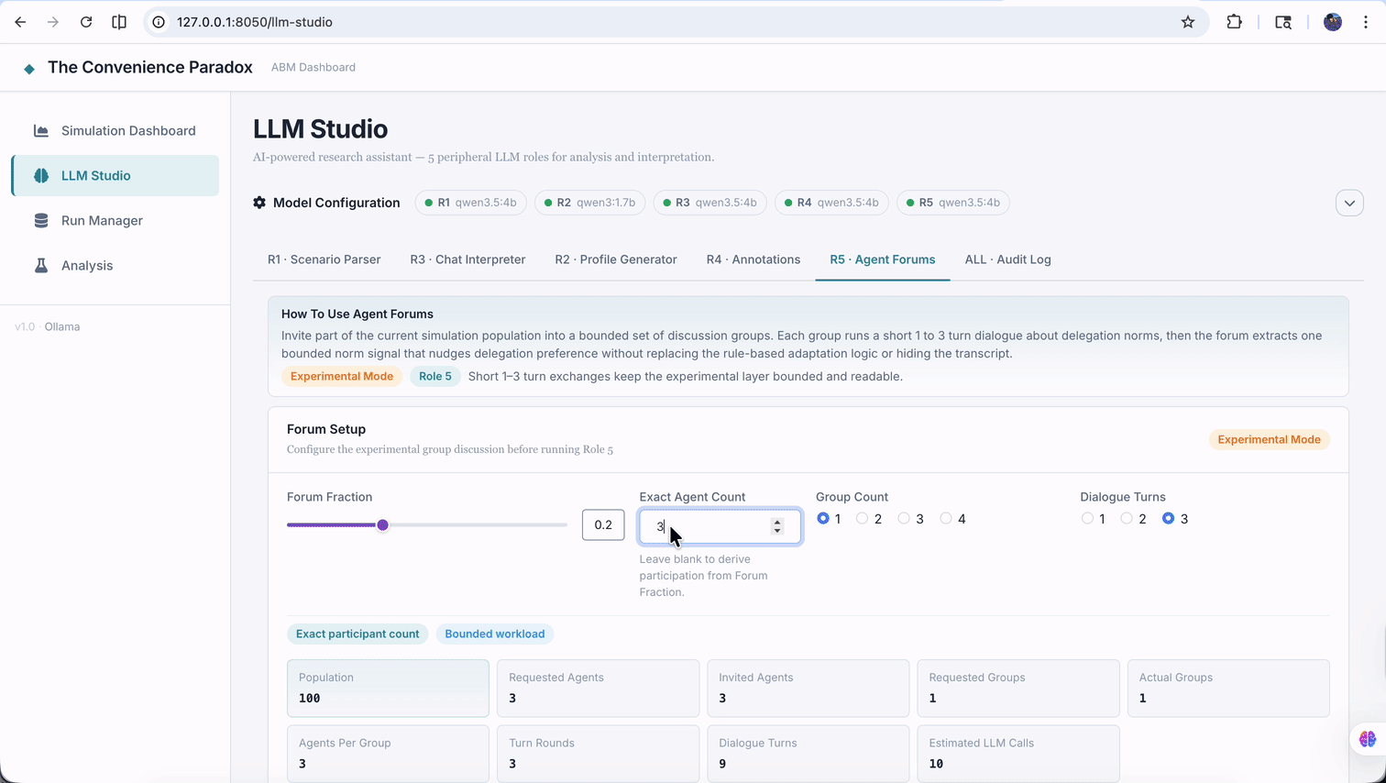Image resolution: width=1386 pixels, height=783 pixels.
Task: Click the Requested Groups stat card
Action: pos(1018,688)
